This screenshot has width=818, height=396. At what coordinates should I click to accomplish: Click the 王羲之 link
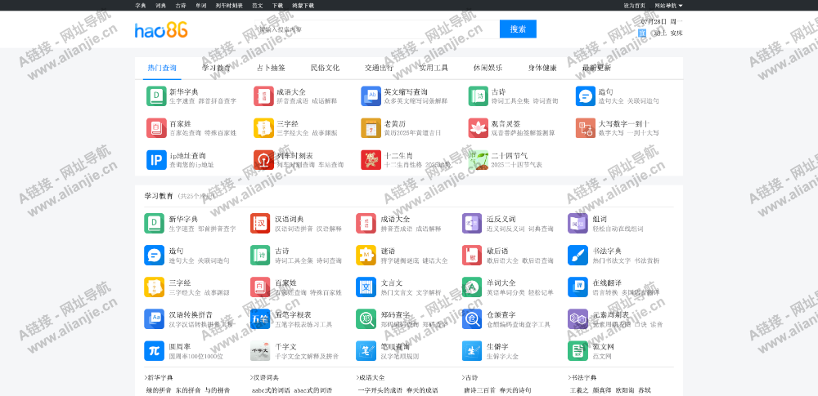[x=579, y=390]
